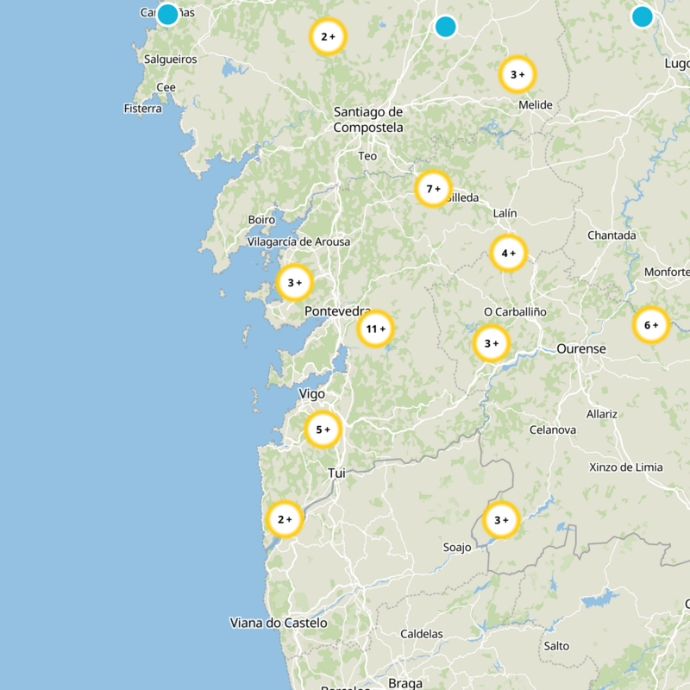Click the Xinzo de Limia label
Image resolution: width=690 pixels, height=690 pixels.
point(626,467)
